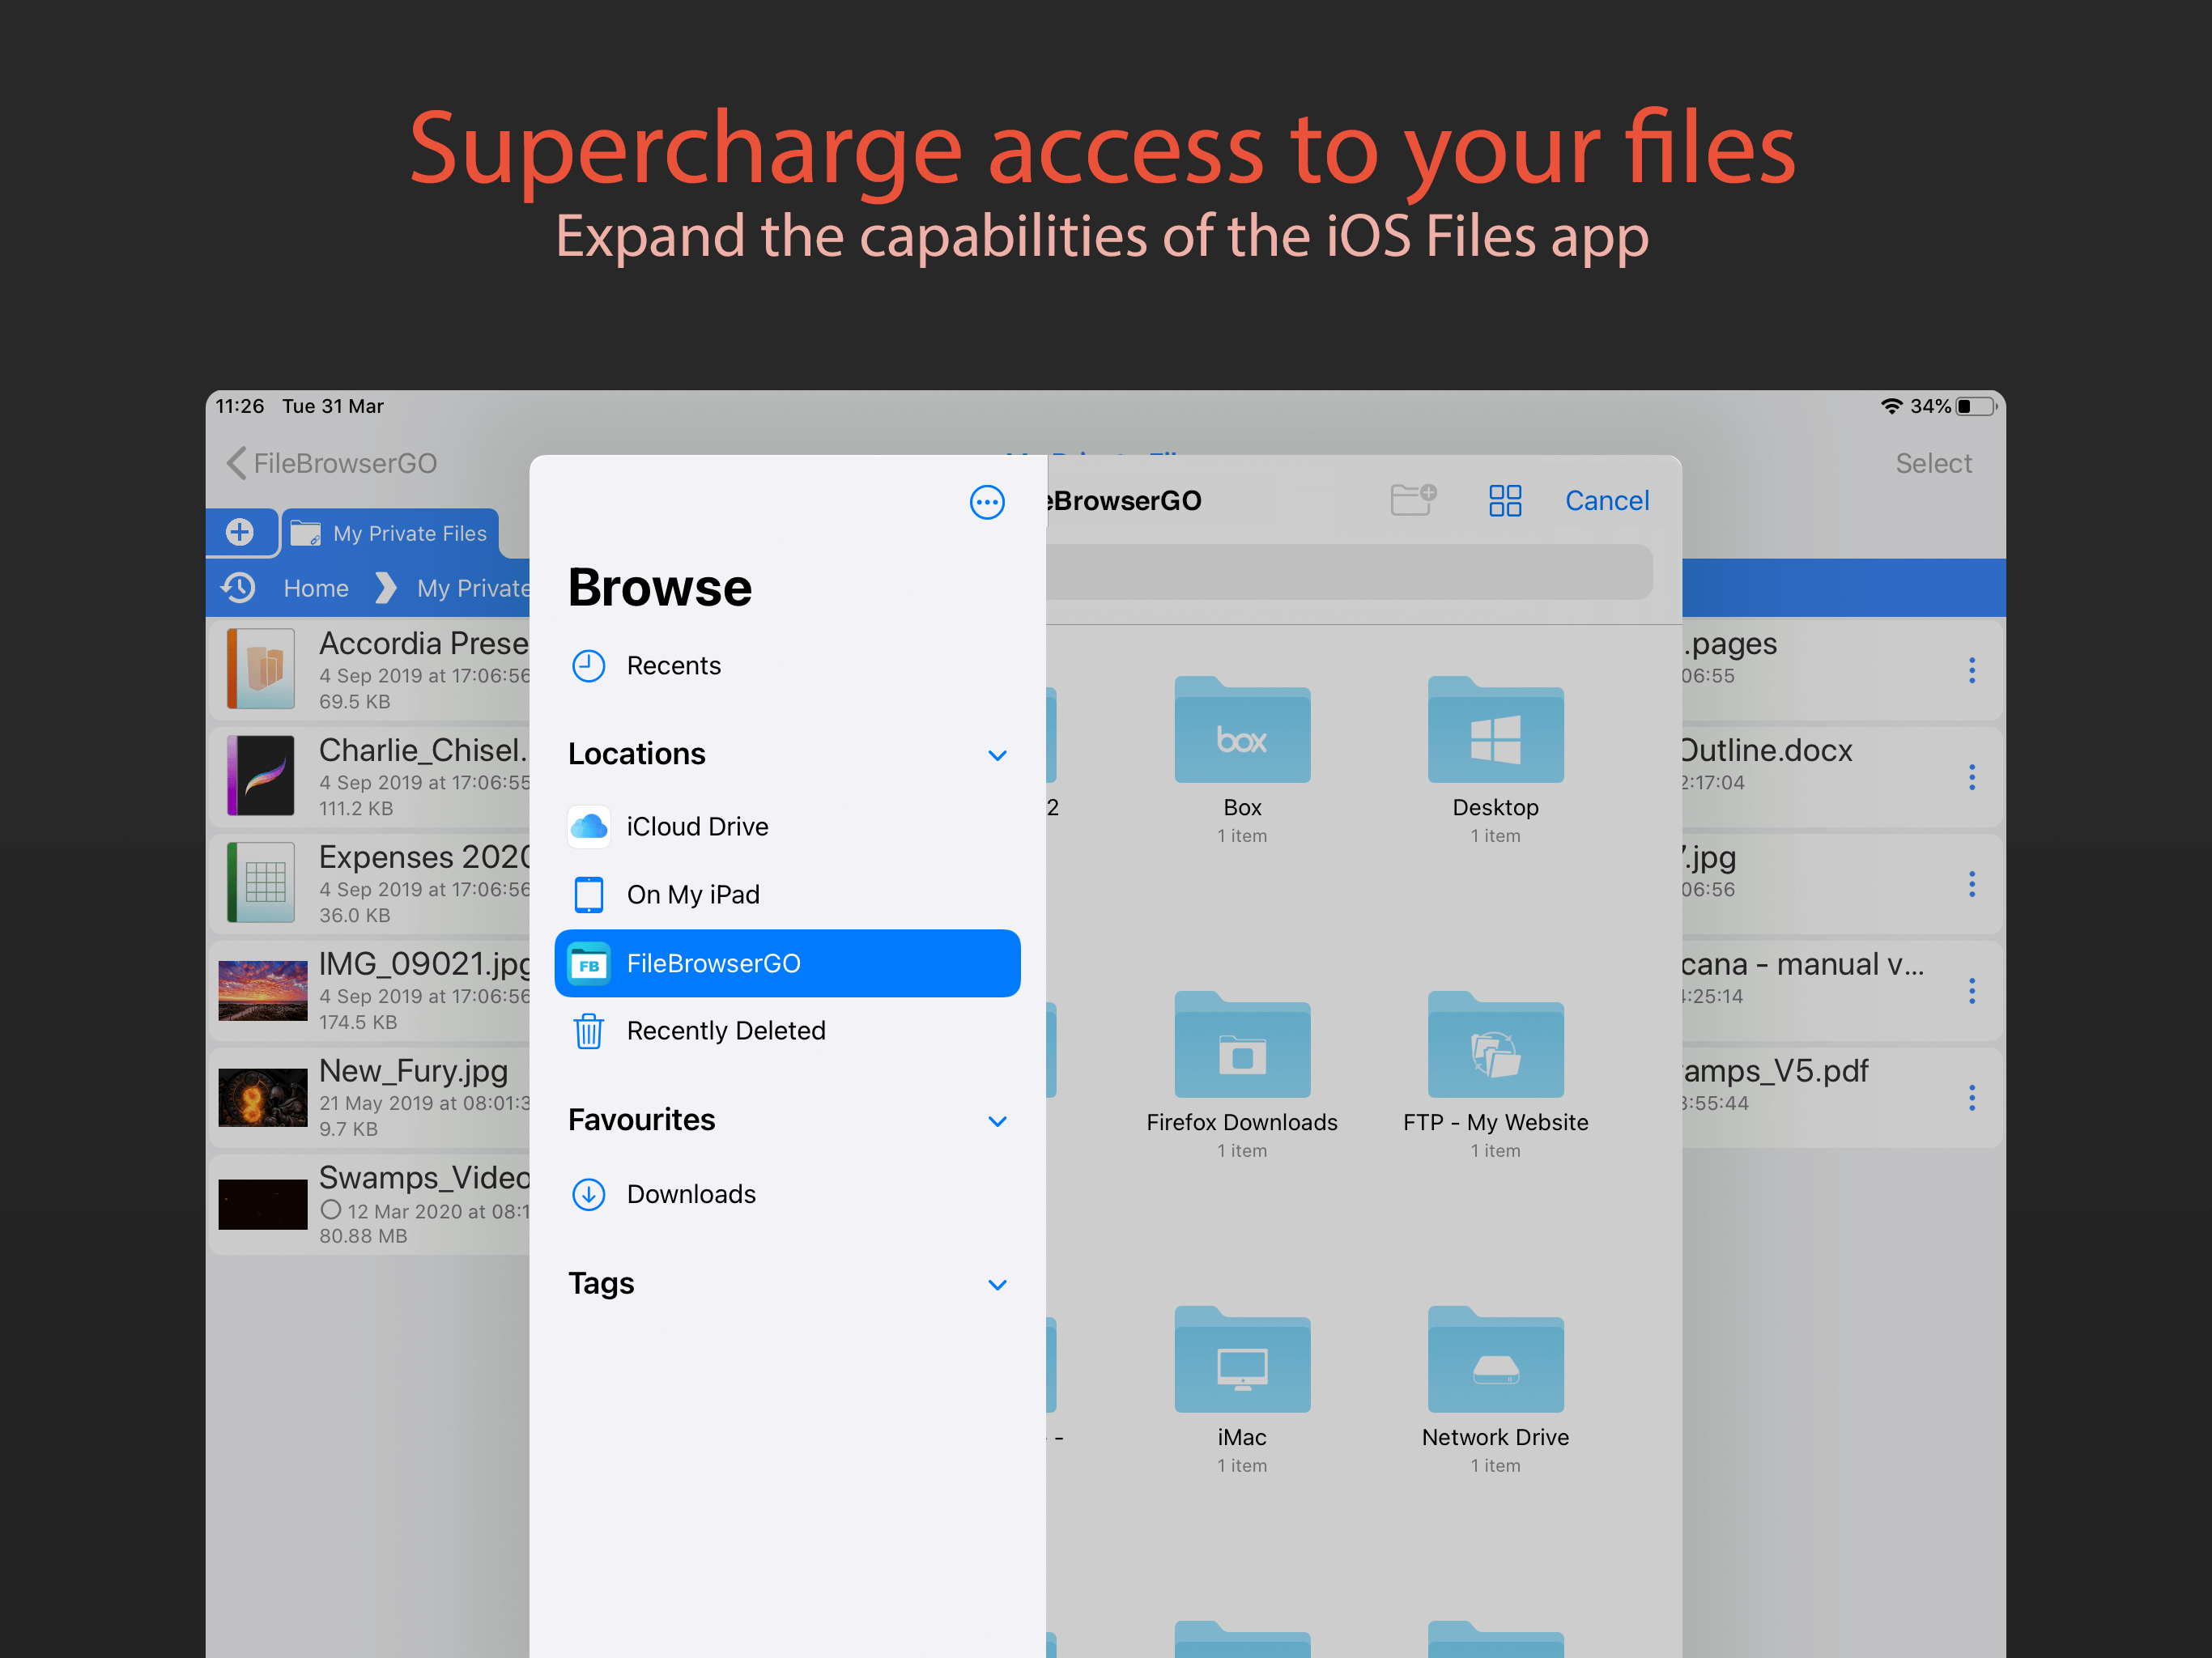
Task: Select iCloud Drive location
Action: click(697, 827)
